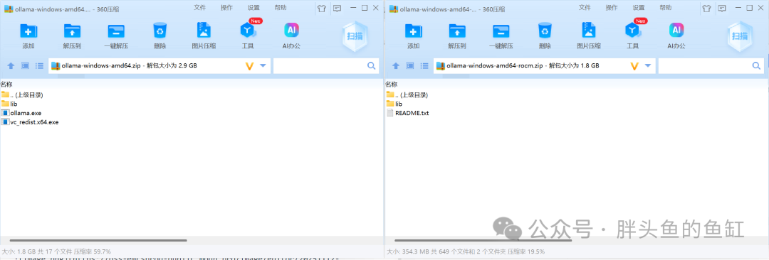Expand path dropdown arrow in left window
Screen dimensions: 769x260
263,65
